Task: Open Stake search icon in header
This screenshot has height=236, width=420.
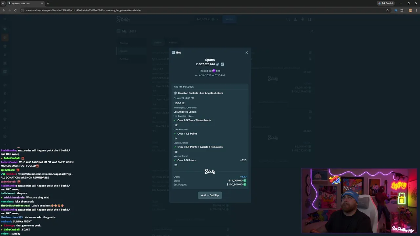Action: (x=288, y=19)
